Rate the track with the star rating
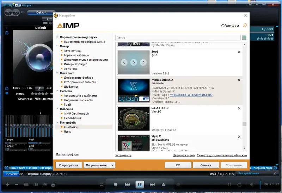Image resolution: width=282 pixels, height=193 pixels. [x=39, y=93]
